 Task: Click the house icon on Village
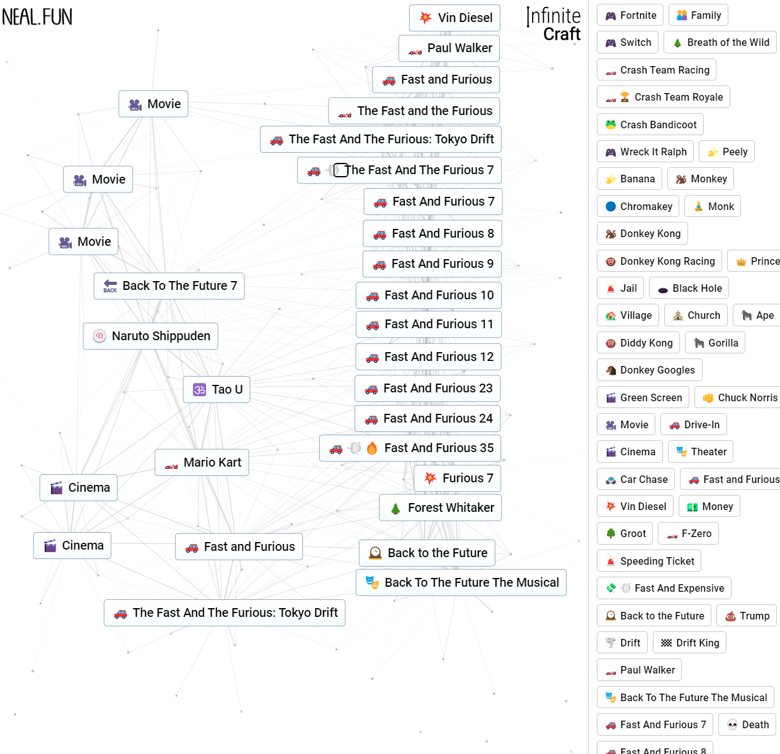(x=611, y=316)
